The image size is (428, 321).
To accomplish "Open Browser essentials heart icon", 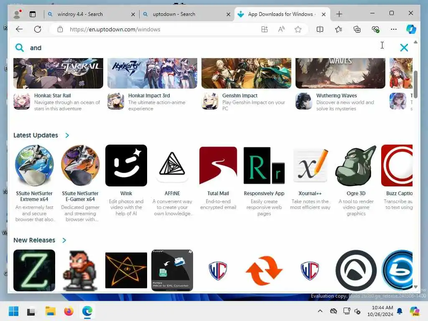I will click(376, 29).
